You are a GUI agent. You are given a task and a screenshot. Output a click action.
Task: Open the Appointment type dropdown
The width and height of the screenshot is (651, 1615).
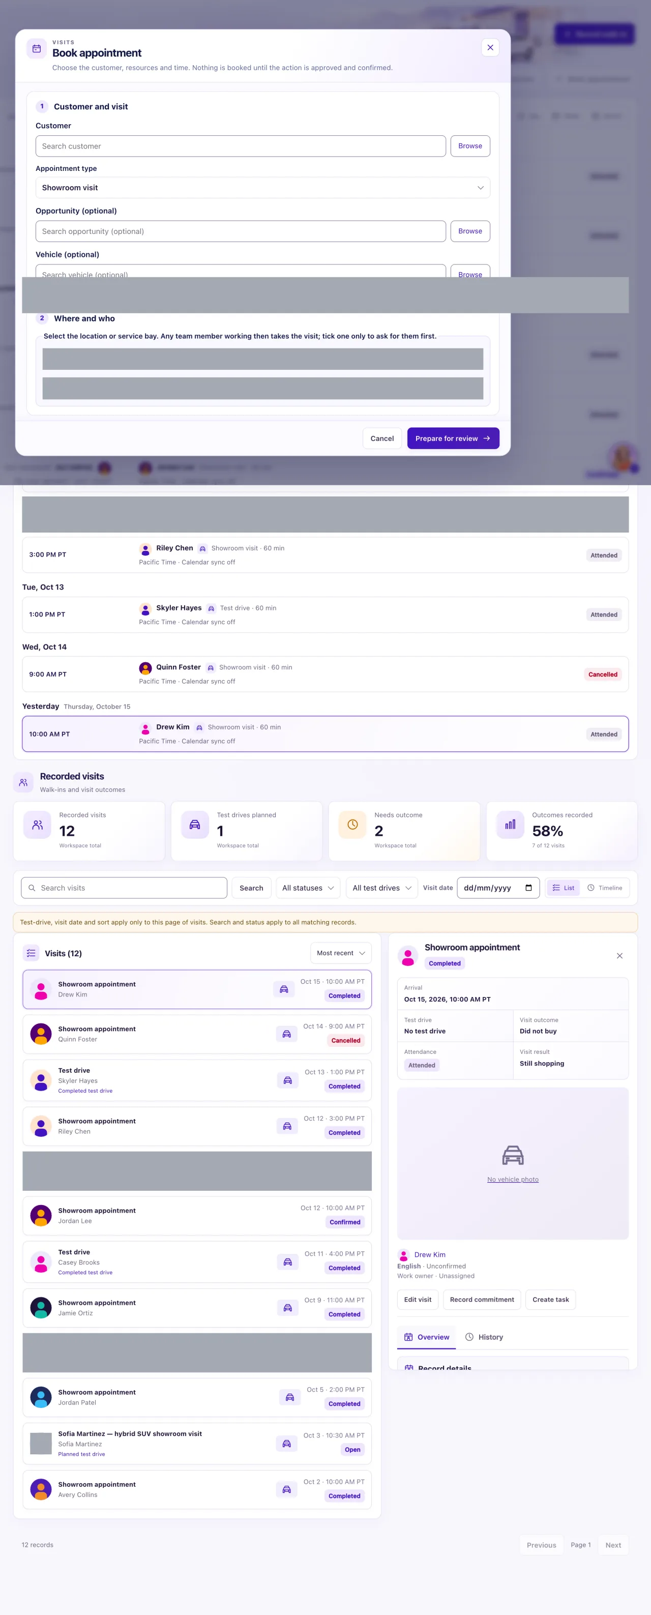point(262,188)
